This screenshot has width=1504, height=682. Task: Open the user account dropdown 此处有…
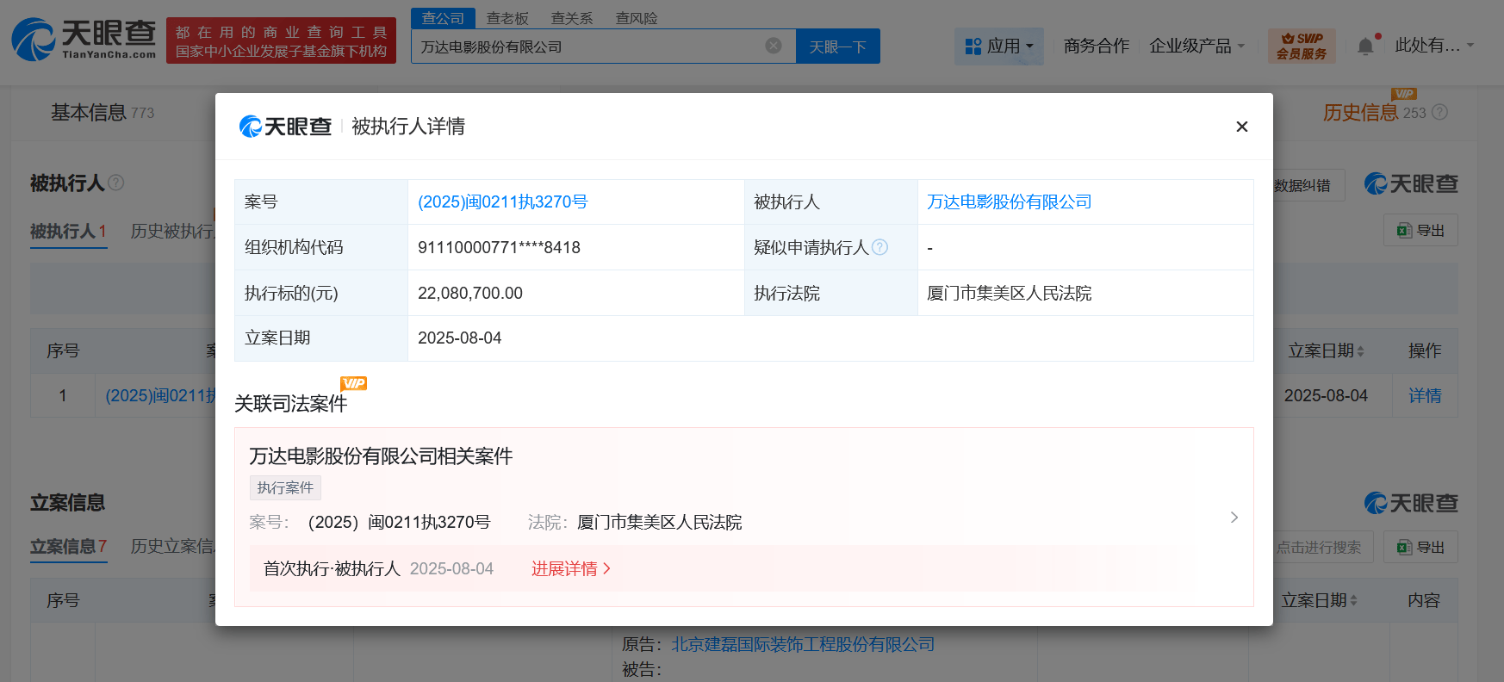tap(1434, 46)
